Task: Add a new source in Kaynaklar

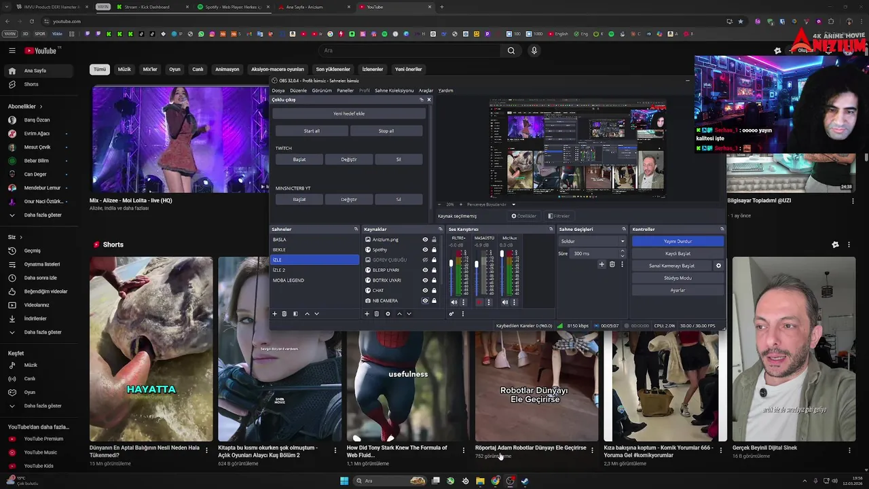Action: [x=367, y=314]
